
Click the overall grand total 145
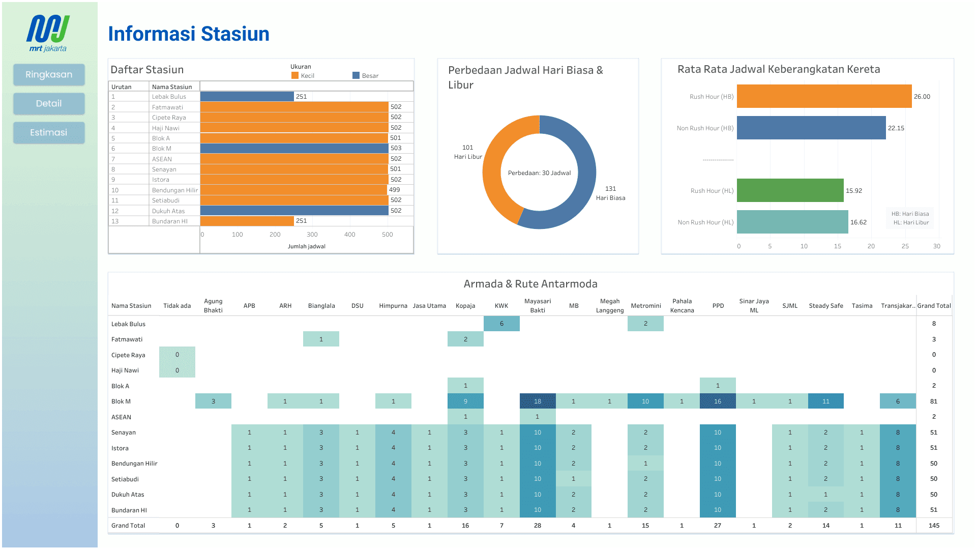tap(934, 526)
